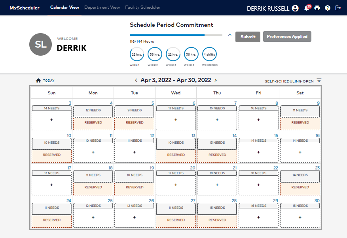This screenshot has width=347, height=238.
Task: Click the SL avatar circle
Action: point(40,45)
